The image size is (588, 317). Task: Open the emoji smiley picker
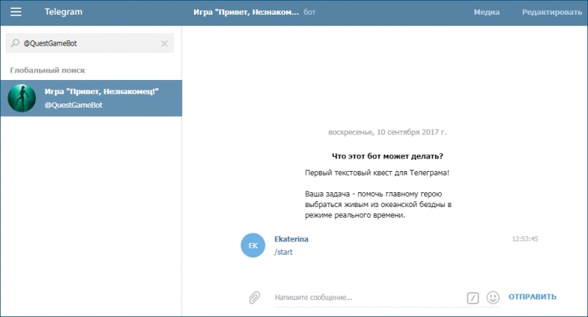click(492, 297)
